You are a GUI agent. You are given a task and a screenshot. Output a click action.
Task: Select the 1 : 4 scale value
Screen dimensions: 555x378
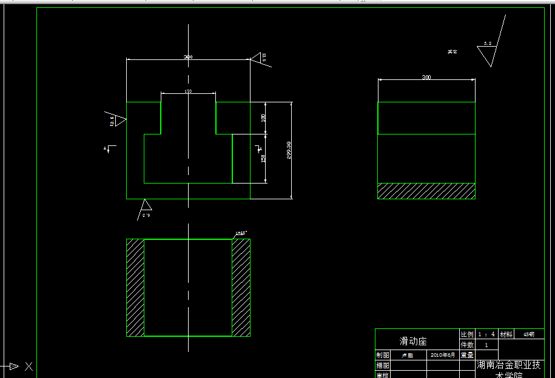tap(486, 334)
